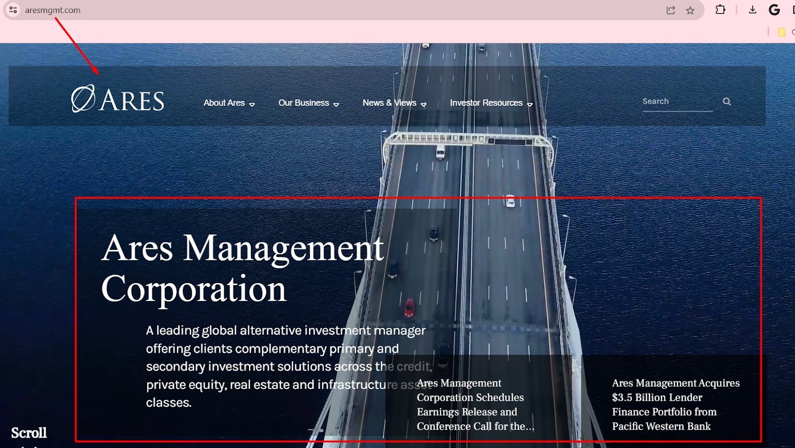The image size is (795, 448).
Task: Open the browser downloads icon
Action: (x=752, y=9)
